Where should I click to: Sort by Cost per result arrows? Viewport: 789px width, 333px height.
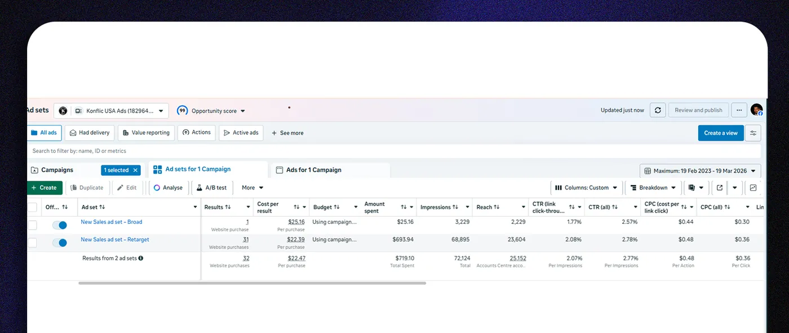click(296, 207)
